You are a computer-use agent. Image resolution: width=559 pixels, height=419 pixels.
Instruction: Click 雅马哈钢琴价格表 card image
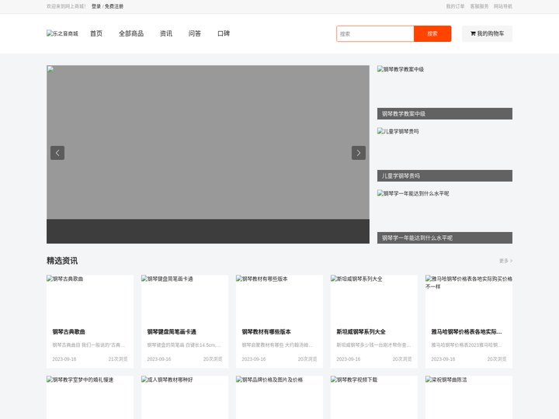469,298
